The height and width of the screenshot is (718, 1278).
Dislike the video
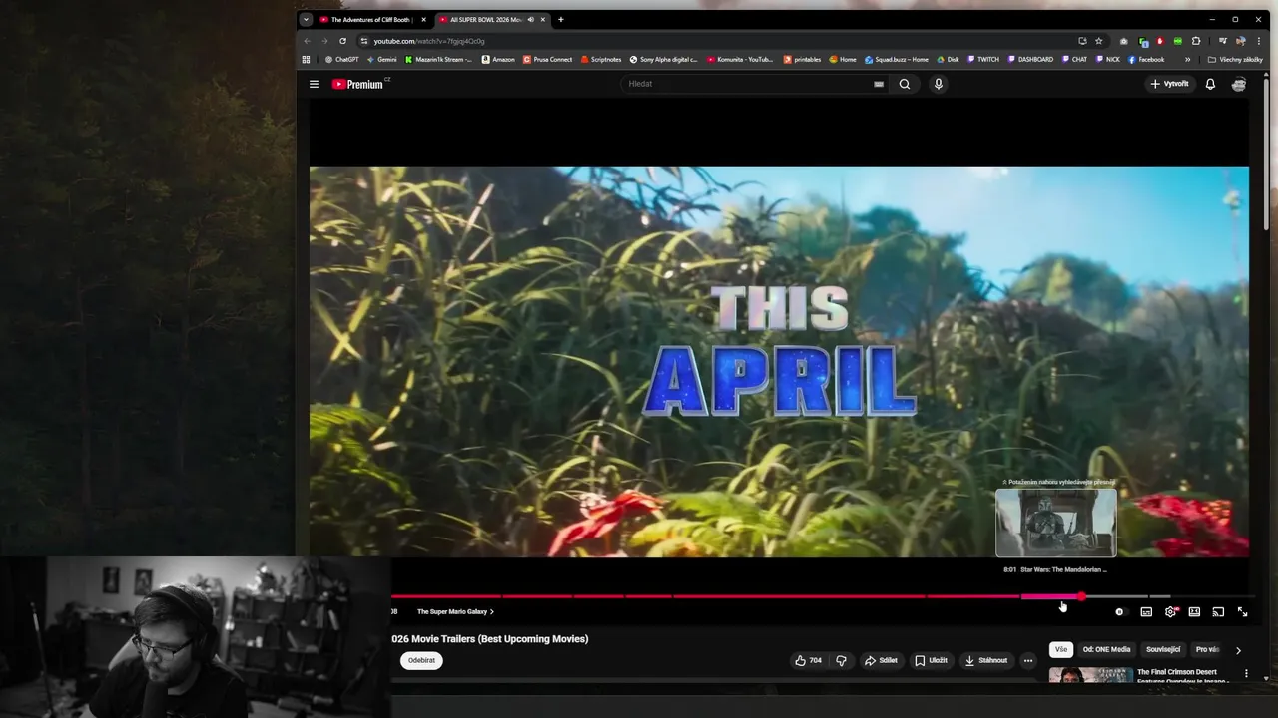(x=841, y=660)
